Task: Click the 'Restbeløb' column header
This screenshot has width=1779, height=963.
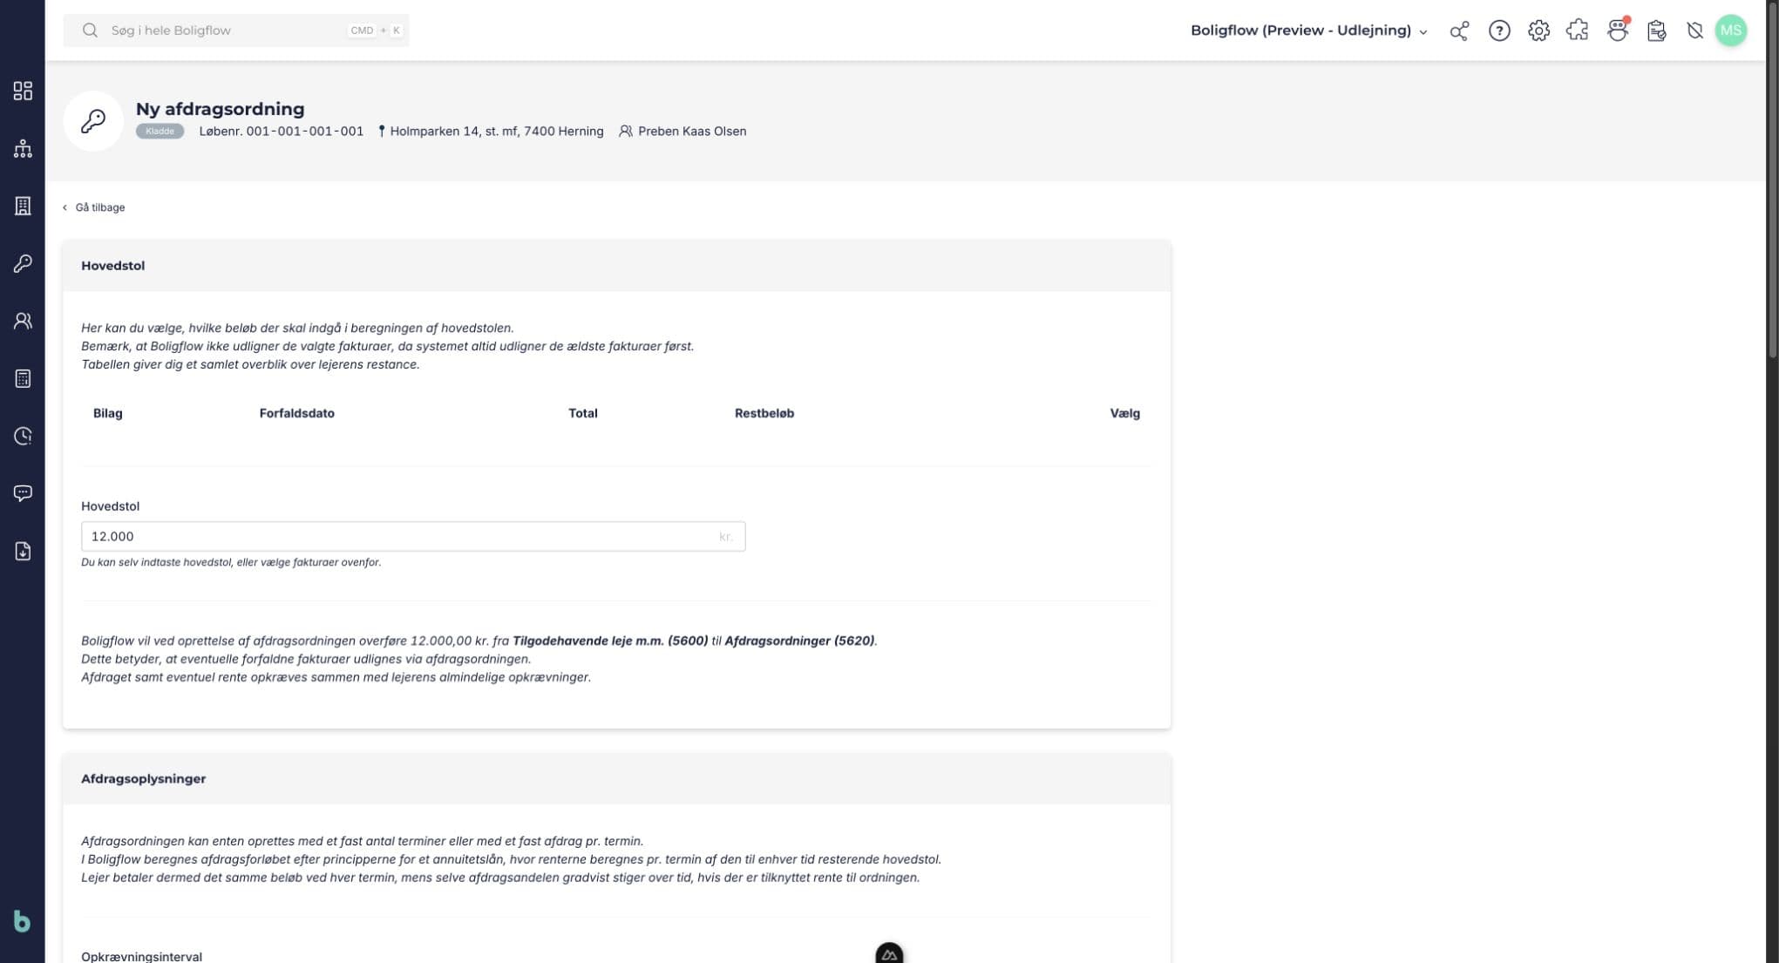Action: 764,413
